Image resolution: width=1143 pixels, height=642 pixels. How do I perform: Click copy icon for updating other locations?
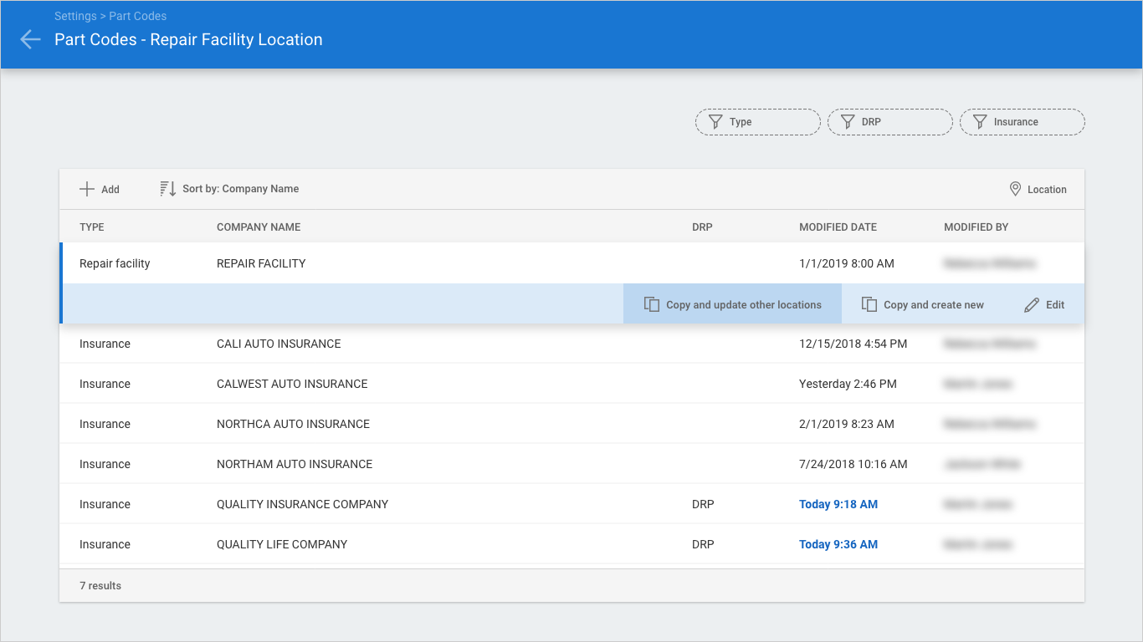(x=652, y=305)
